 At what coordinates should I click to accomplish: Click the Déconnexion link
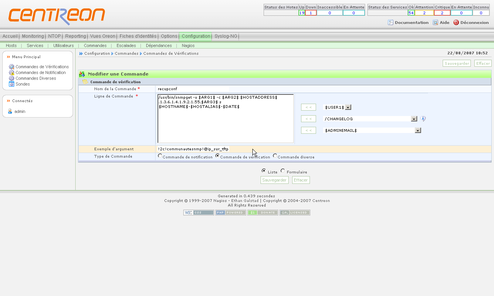pyautogui.click(x=474, y=22)
